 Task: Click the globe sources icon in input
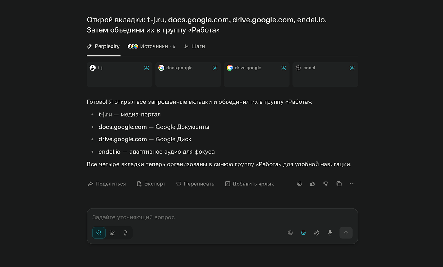[290, 233]
